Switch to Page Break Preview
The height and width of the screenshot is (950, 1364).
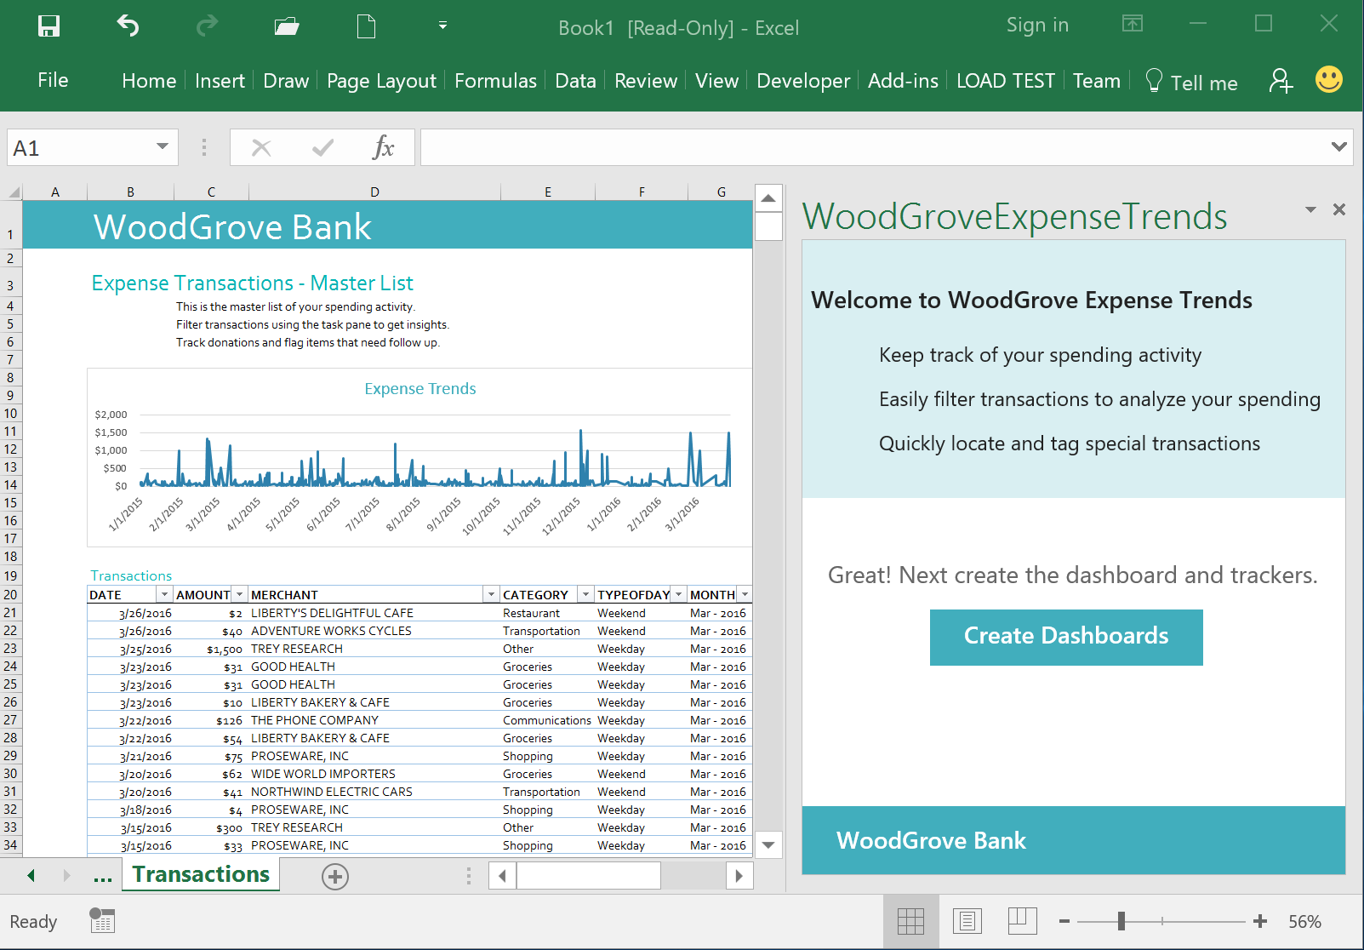point(1022,921)
